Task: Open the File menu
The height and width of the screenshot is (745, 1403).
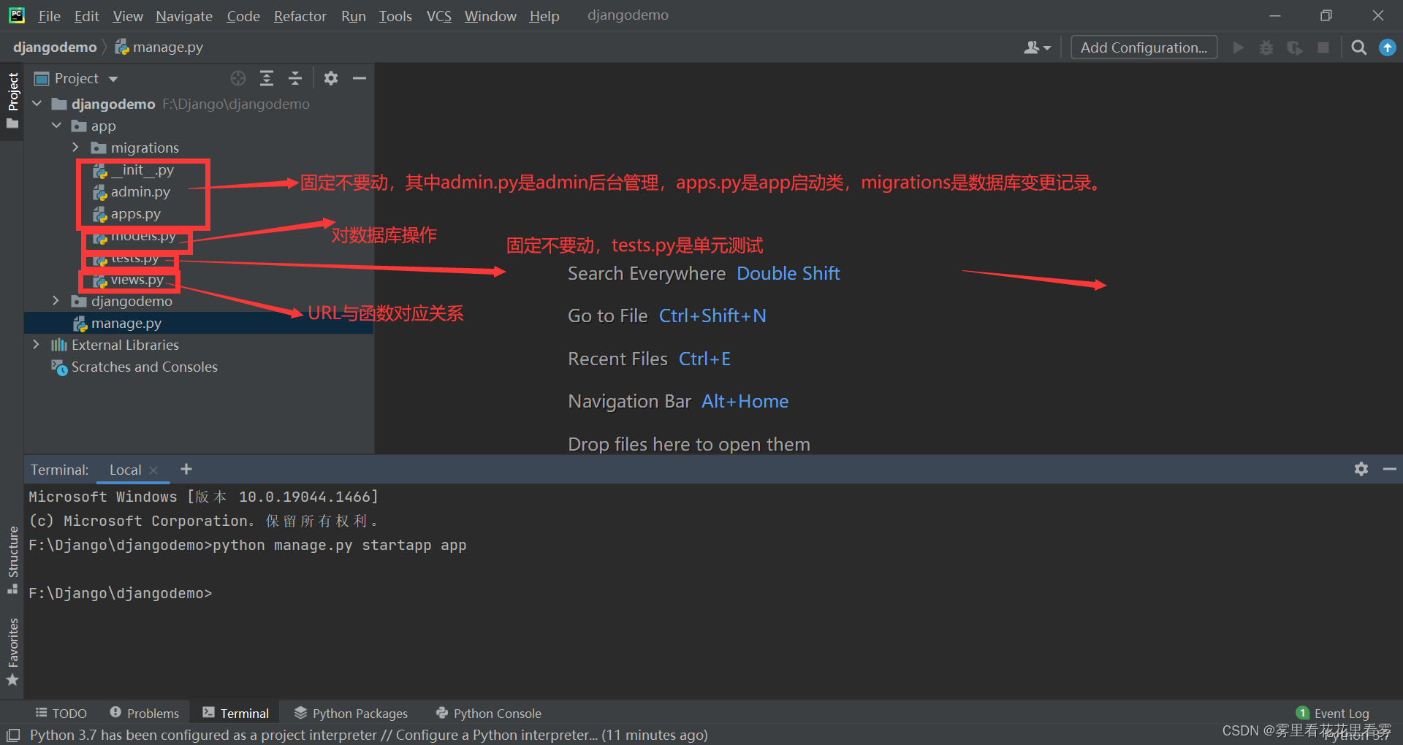Action: pyautogui.click(x=49, y=16)
